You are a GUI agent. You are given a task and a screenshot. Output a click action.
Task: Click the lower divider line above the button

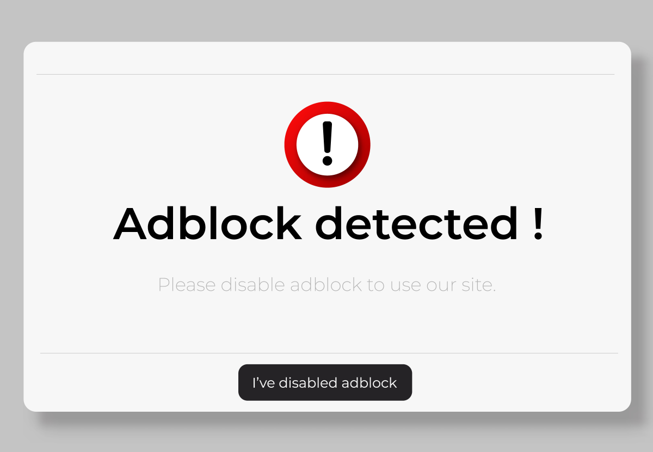coord(326,352)
